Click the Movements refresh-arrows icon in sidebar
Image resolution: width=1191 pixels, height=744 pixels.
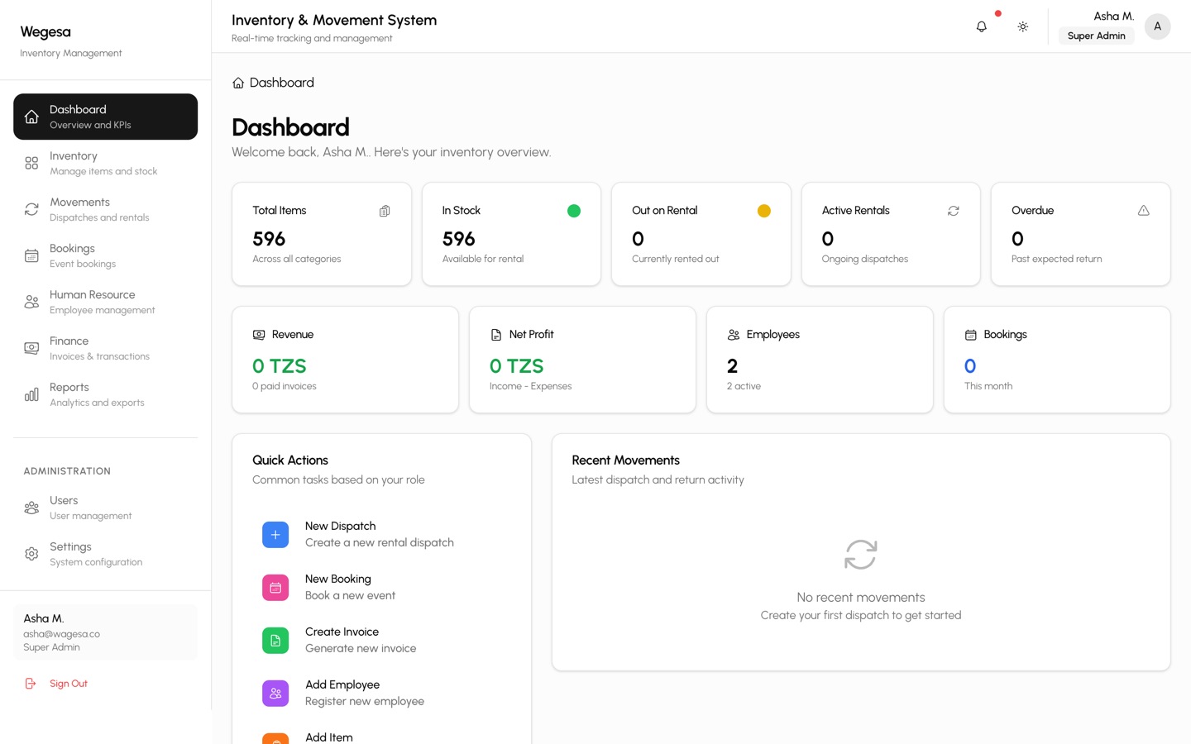31,209
